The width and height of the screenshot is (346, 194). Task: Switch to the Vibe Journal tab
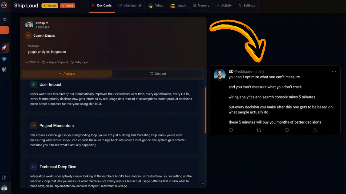point(129,5)
